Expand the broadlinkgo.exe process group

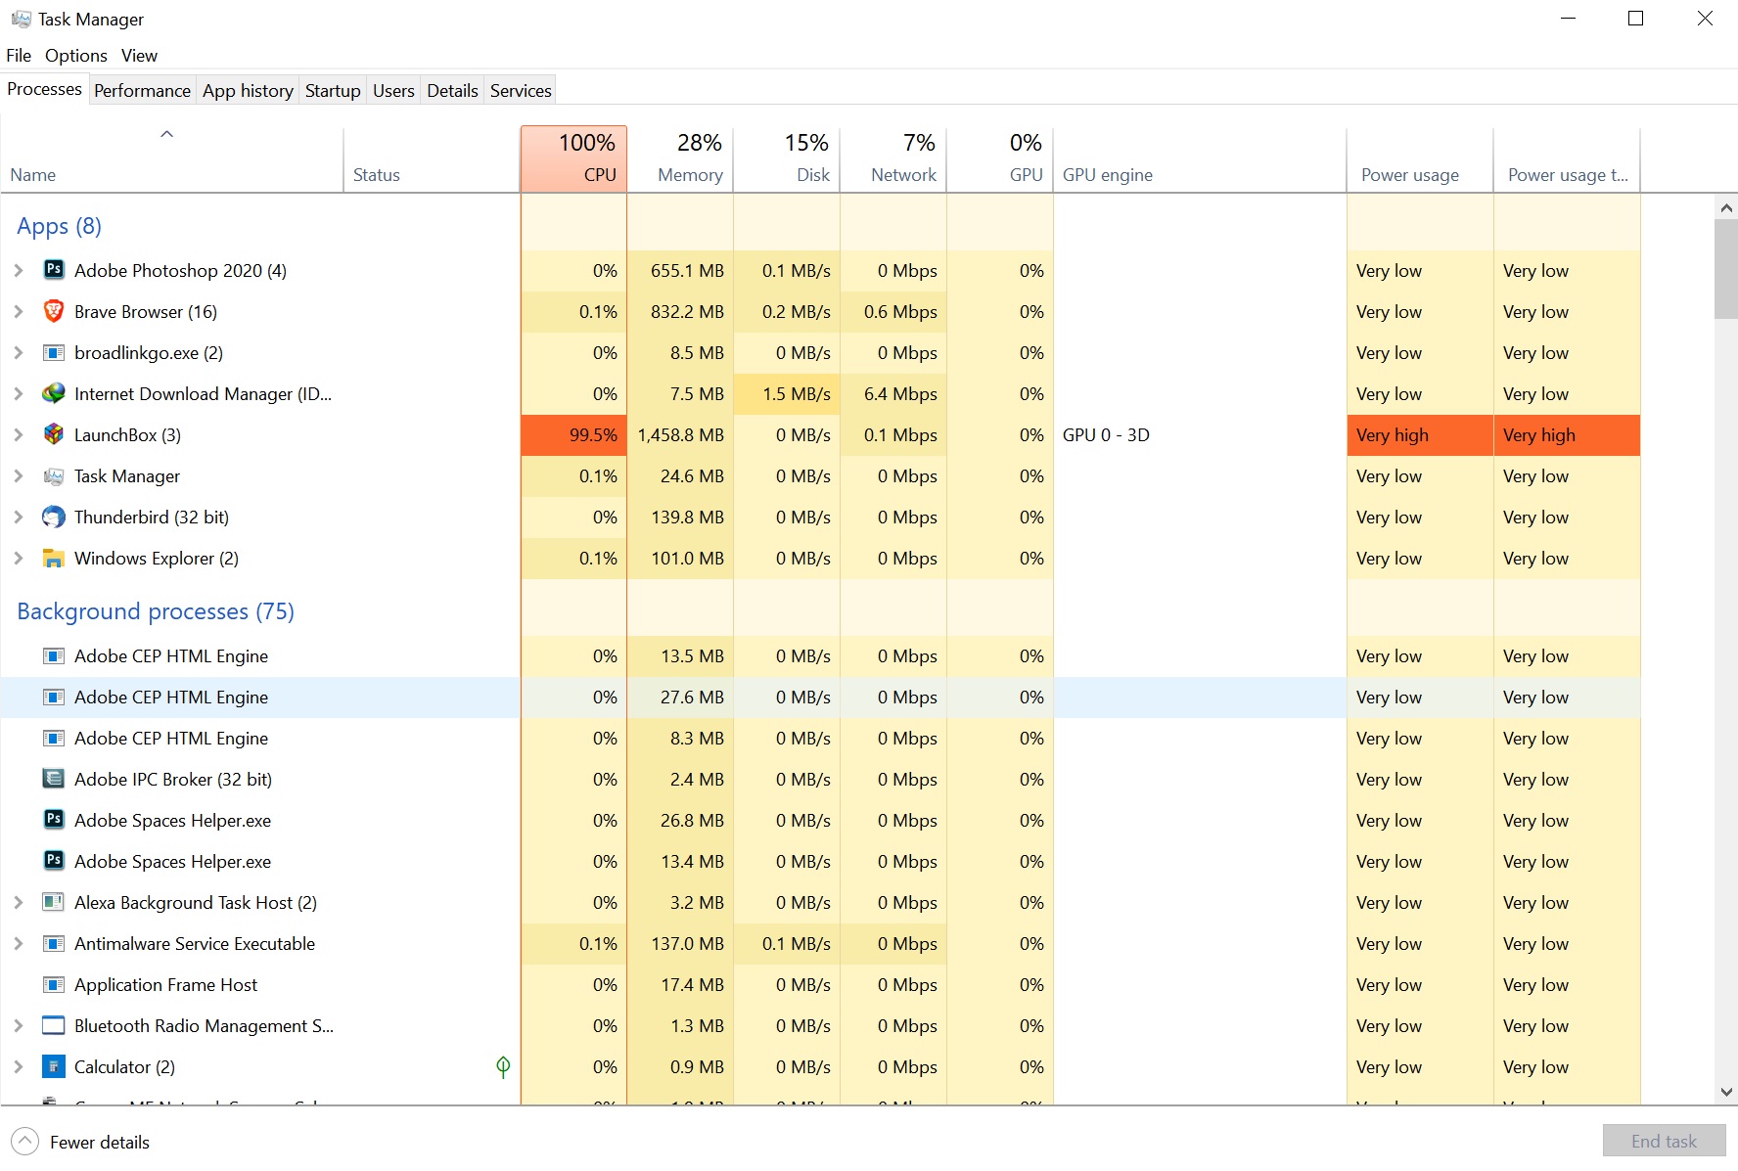pos(18,352)
